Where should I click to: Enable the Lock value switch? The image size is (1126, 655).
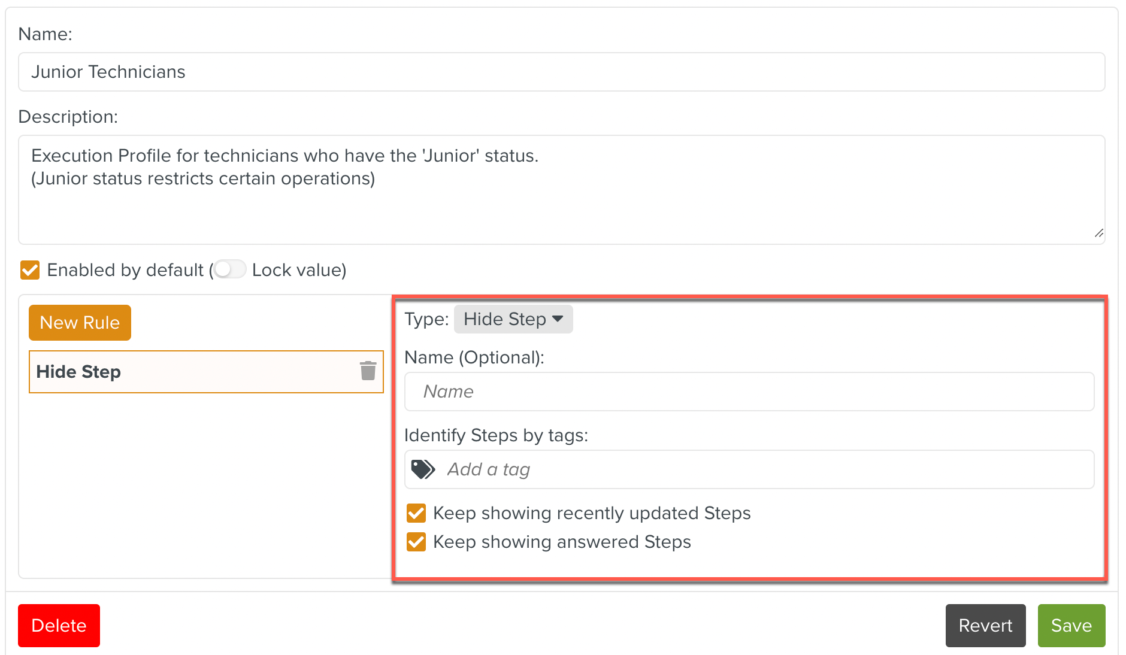(x=229, y=269)
